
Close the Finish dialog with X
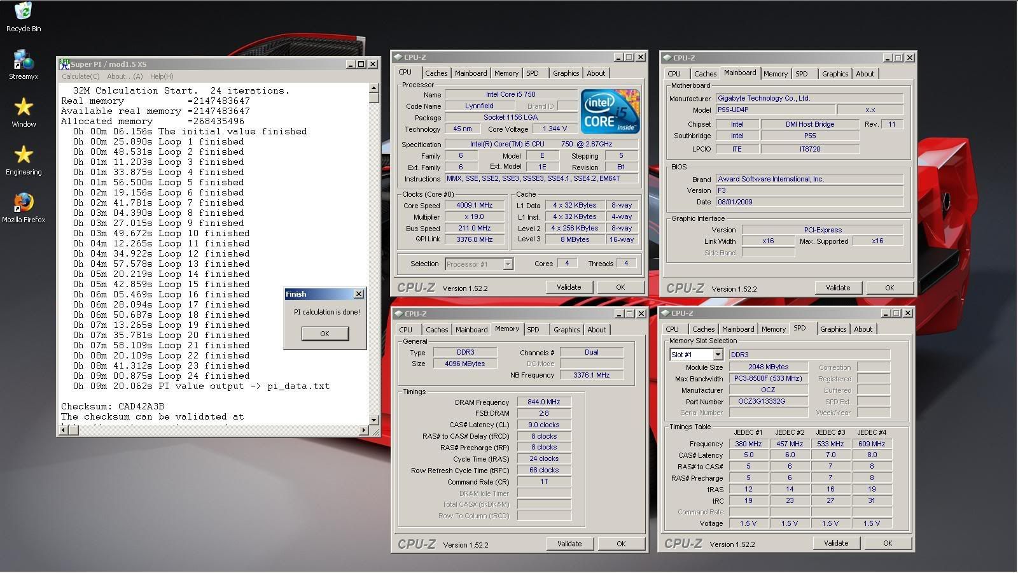coord(359,294)
